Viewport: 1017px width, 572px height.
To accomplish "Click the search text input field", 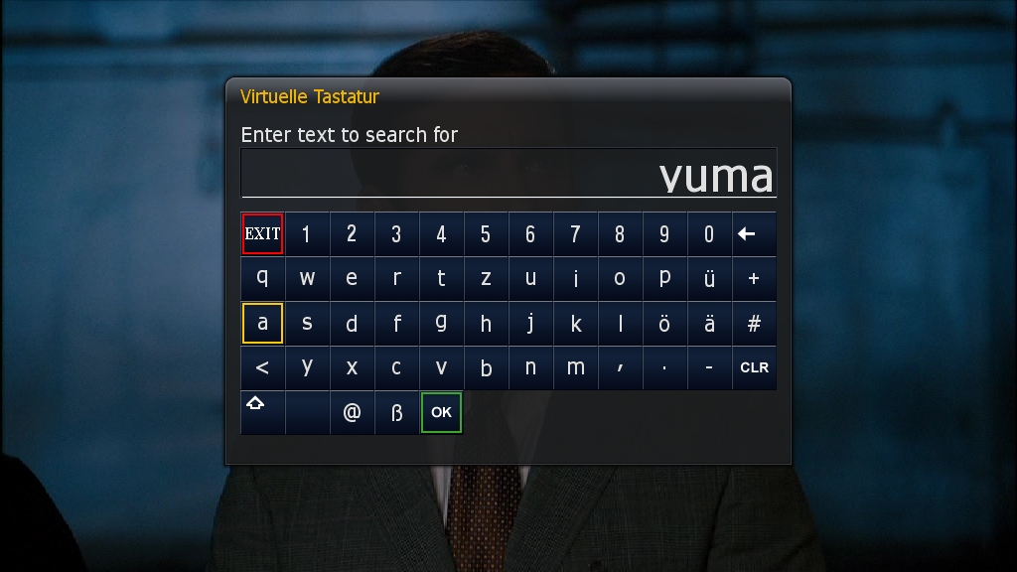I will (508, 173).
